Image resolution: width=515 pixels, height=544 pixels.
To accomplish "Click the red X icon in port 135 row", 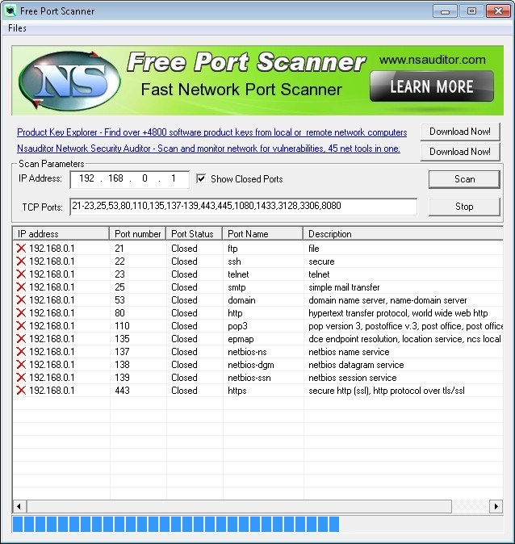I will pyautogui.click(x=21, y=339).
